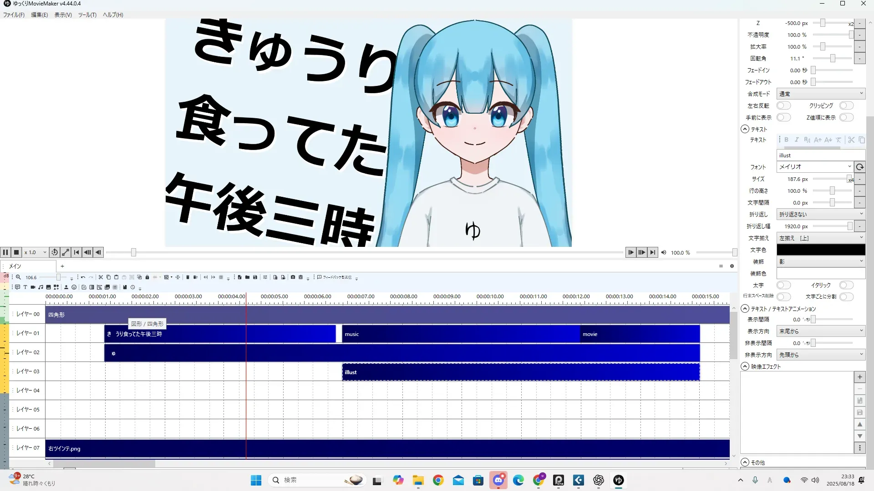
Task: Toggle the 左右反転 switch
Action: tap(783, 105)
